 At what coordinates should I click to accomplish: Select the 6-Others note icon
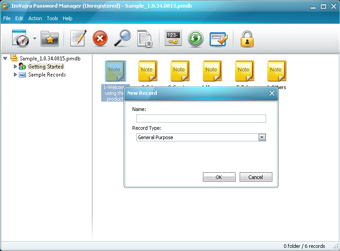(277, 71)
